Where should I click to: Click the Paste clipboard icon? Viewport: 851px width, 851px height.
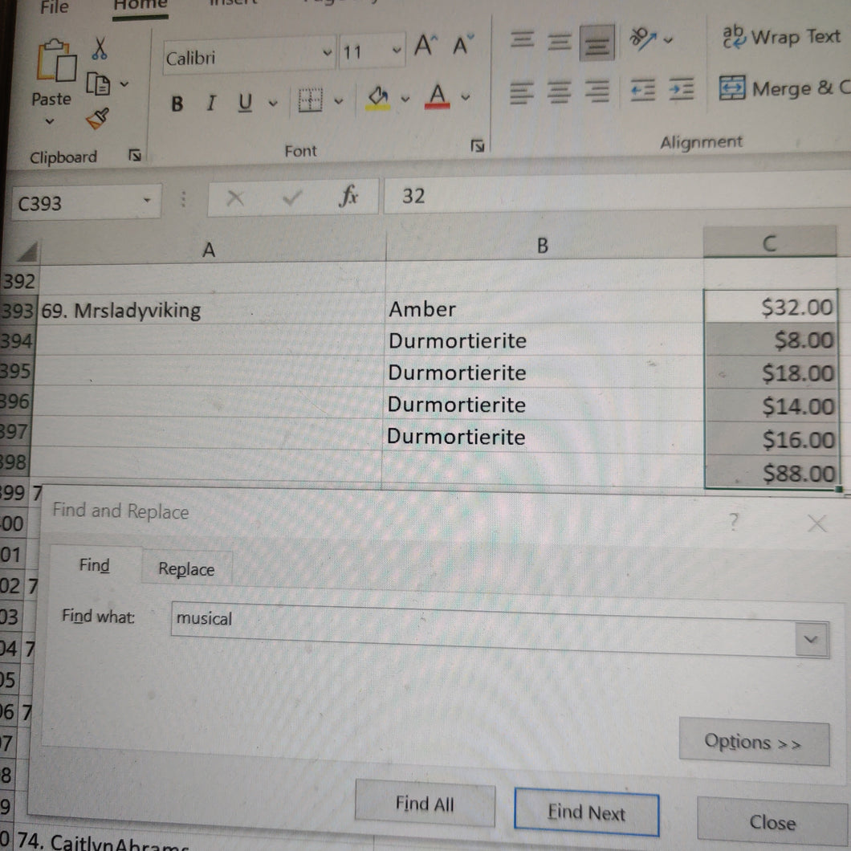coord(56,61)
